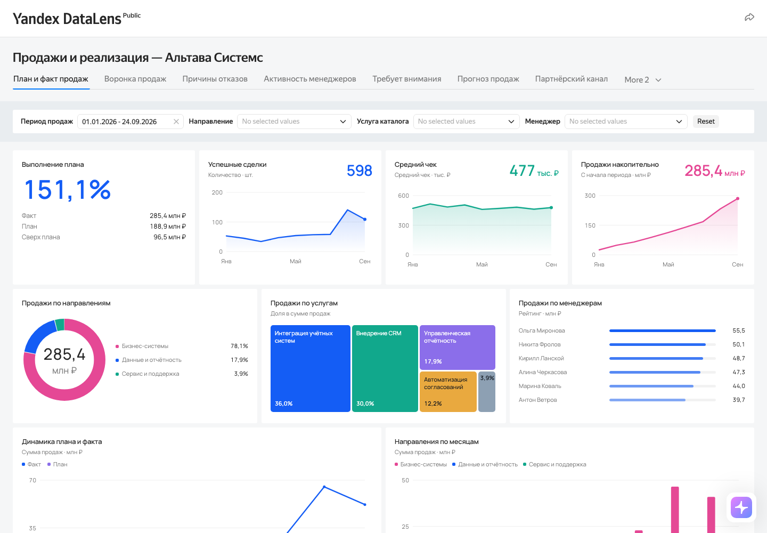
Task: Click the Период продаж date field
Action: [x=130, y=122]
